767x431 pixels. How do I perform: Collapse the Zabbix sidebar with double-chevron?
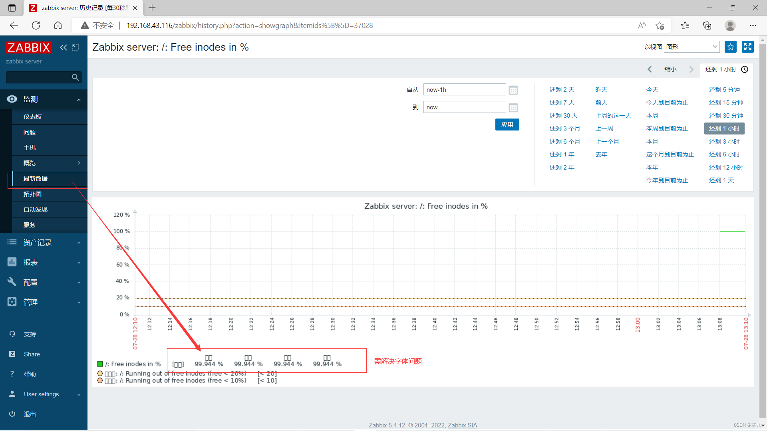click(x=63, y=47)
